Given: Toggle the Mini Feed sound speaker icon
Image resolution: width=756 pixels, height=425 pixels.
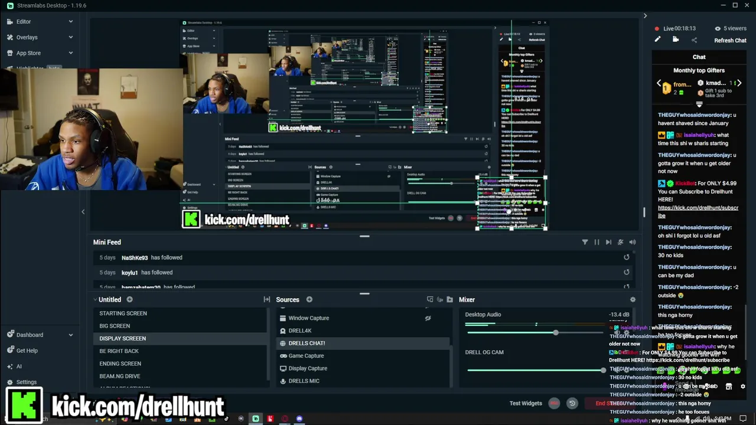Looking at the screenshot, I should point(633,242).
